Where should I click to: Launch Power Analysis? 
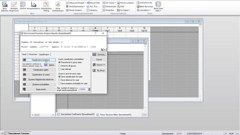pos(74,10)
